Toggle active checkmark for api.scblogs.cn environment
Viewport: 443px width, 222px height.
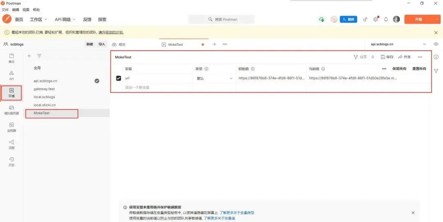click(97, 81)
